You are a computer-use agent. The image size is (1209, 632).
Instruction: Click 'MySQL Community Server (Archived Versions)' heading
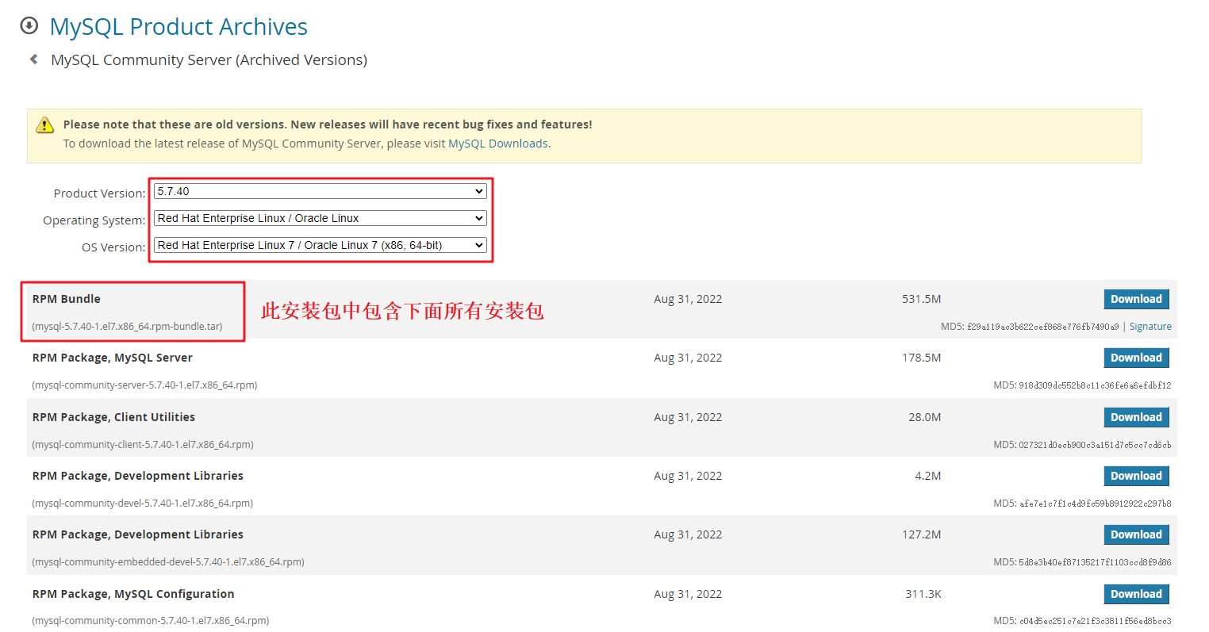pos(209,60)
